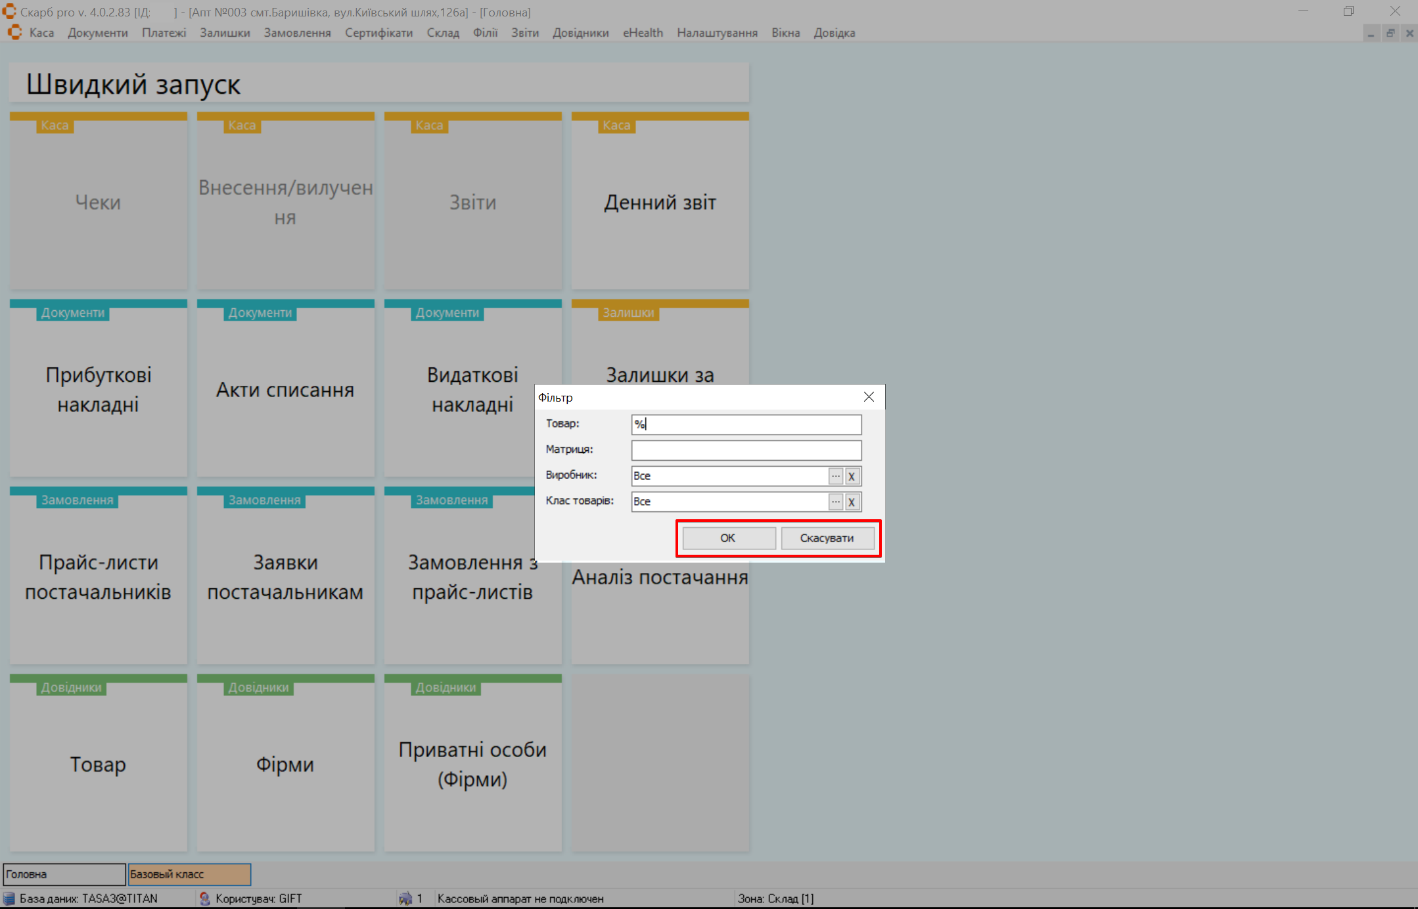Screen dimensions: 1418x909
Task: Click the cash register icon in the status bar
Action: pos(405,898)
